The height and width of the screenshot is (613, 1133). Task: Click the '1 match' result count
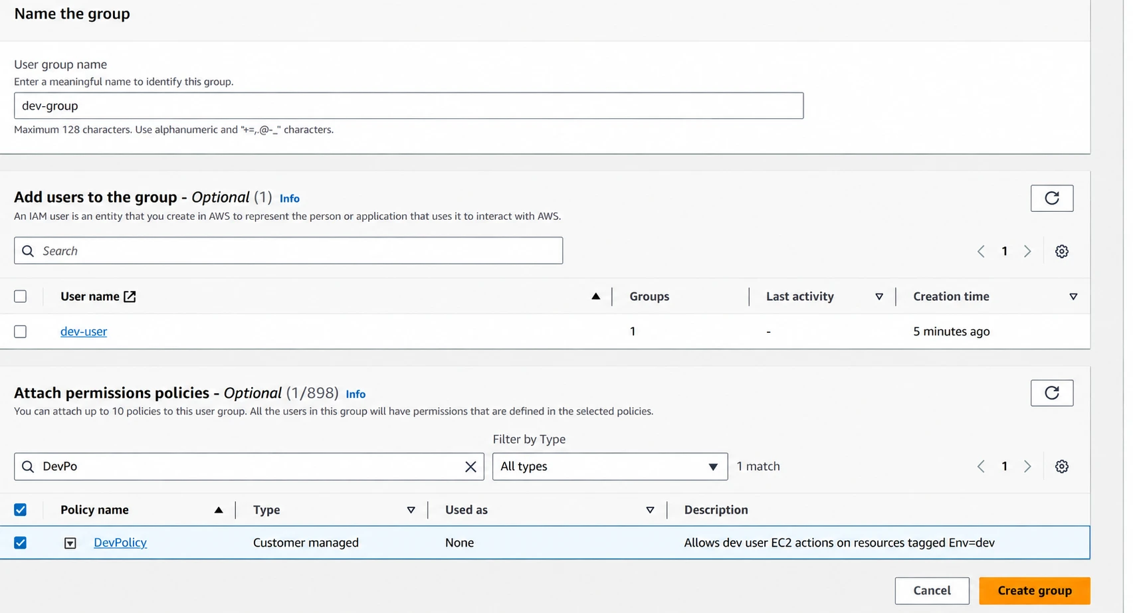tap(758, 466)
